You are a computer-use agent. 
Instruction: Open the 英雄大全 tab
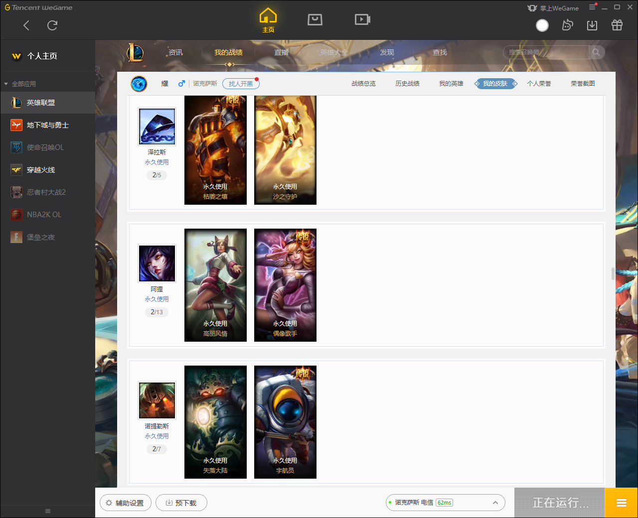coord(334,52)
